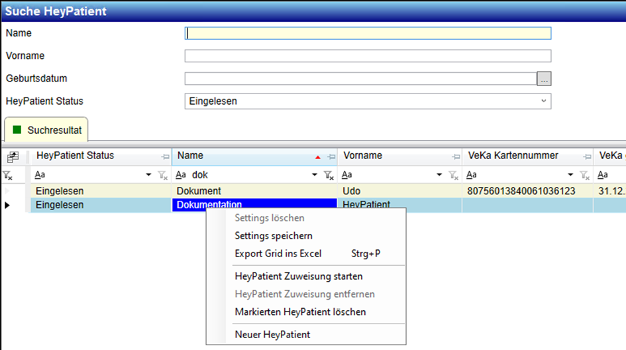Open the Name filter value dropdown
626x350 pixels.
click(315, 174)
